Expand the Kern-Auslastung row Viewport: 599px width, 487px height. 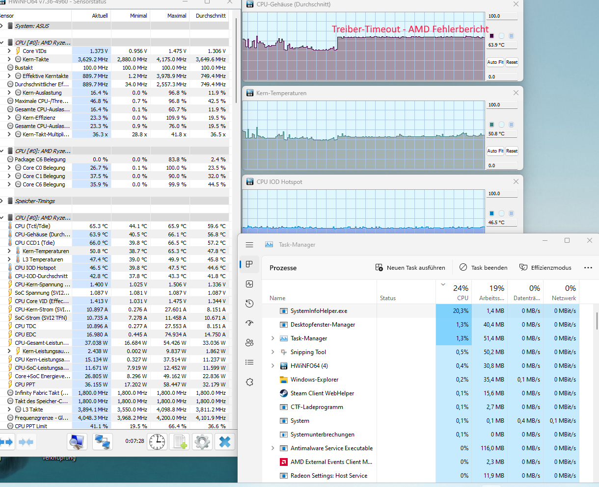click(9, 93)
